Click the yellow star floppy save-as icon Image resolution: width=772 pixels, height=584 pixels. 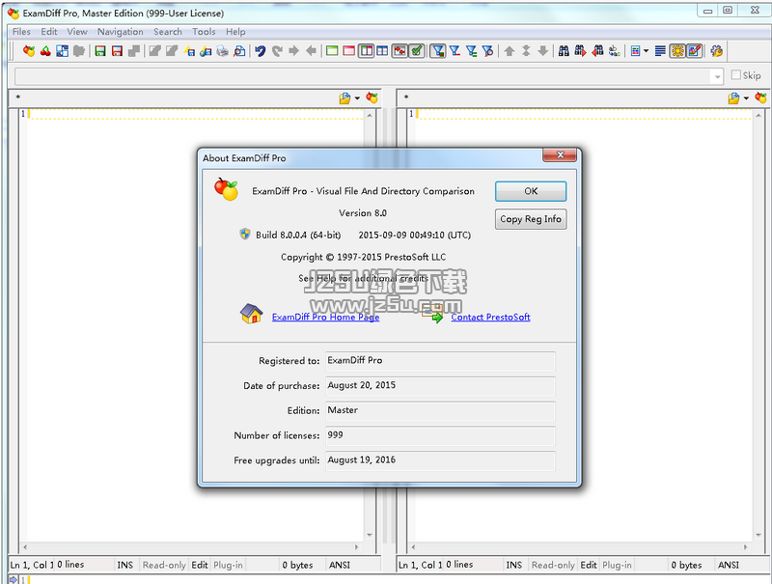[x=189, y=51]
